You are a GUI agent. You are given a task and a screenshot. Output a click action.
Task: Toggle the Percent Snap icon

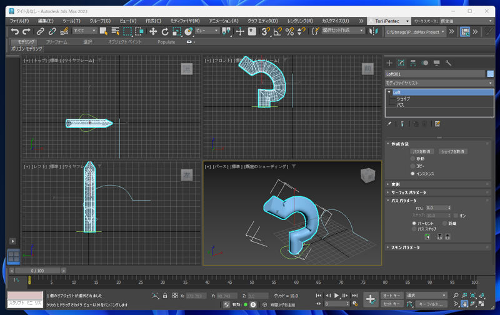289,31
